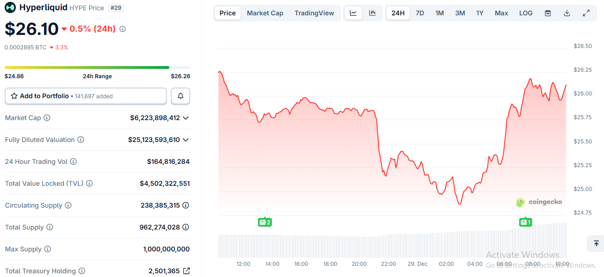Click the price alert bell icon
Image resolution: width=604 pixels, height=277 pixels.
180,96
